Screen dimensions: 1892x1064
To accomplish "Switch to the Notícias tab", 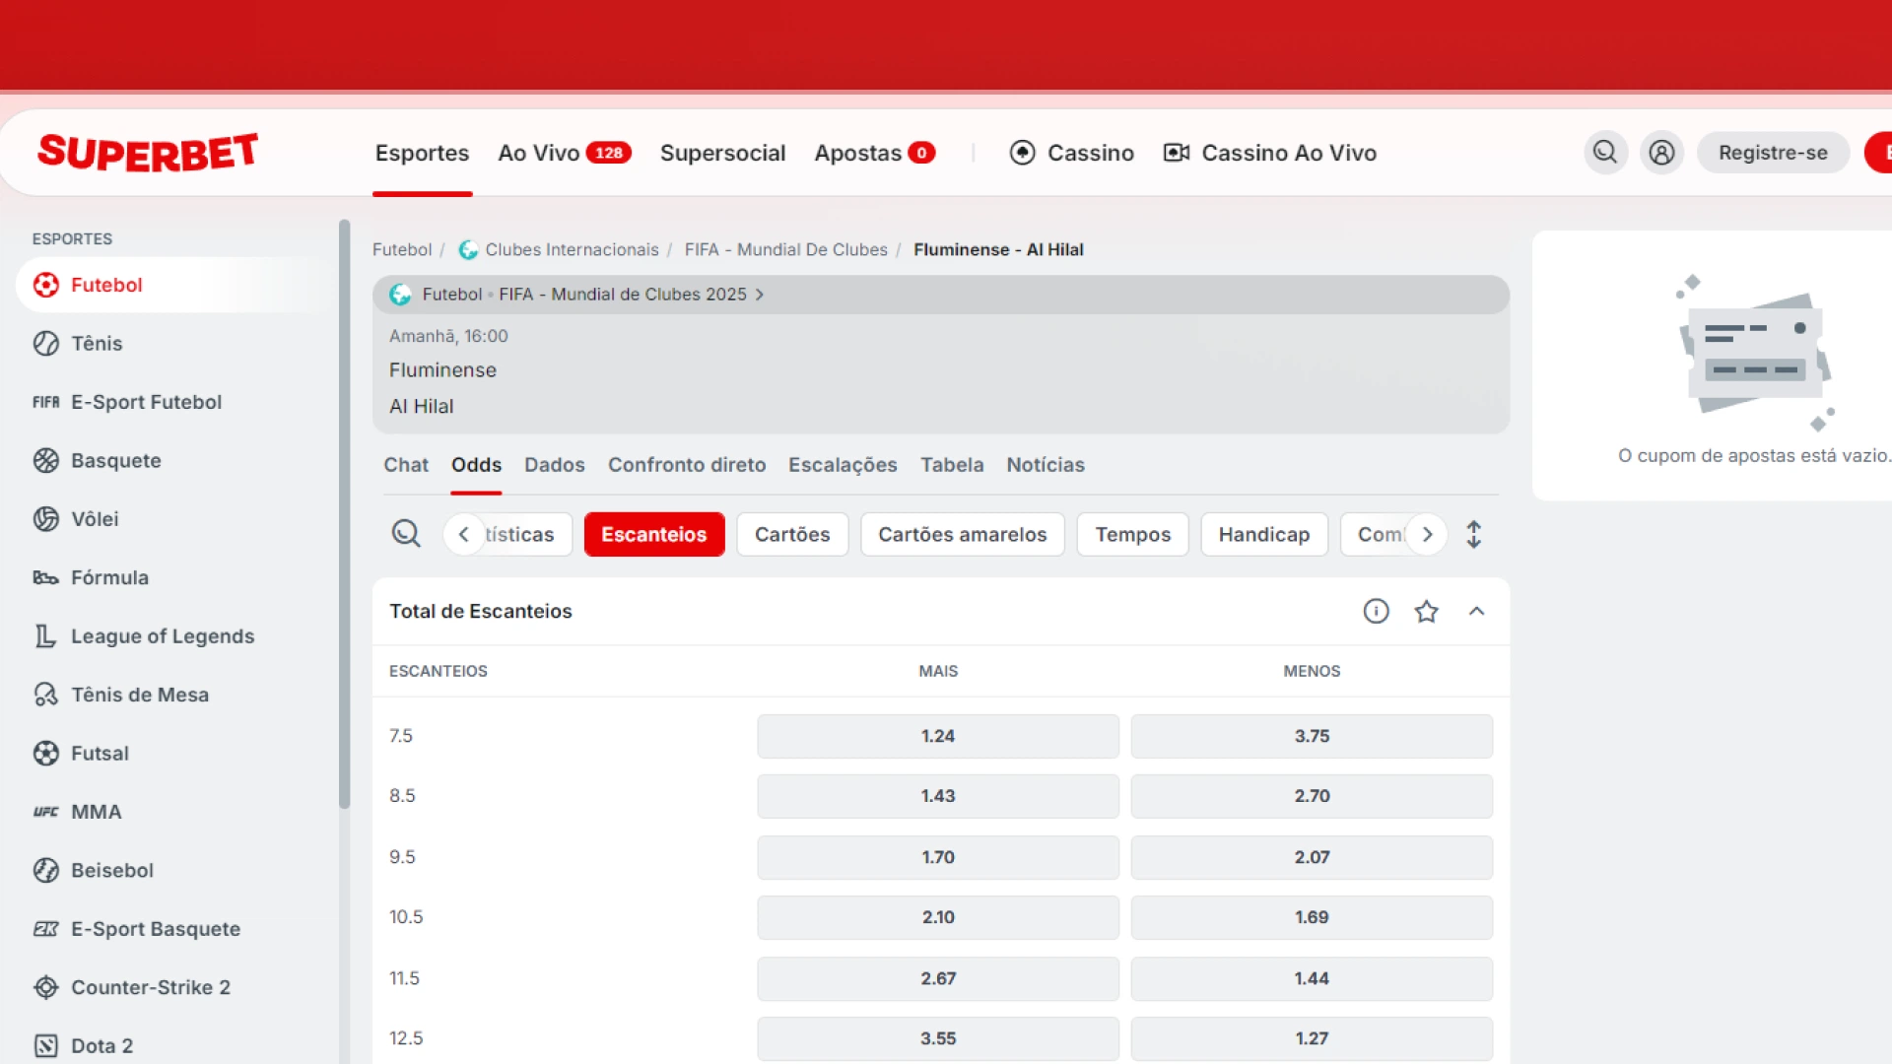I will click(1046, 465).
